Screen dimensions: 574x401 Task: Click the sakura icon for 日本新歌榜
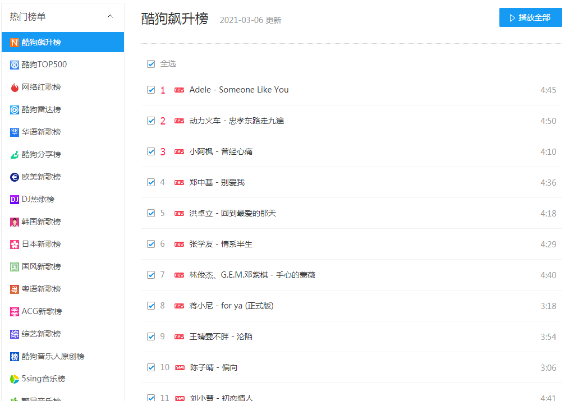coord(14,245)
